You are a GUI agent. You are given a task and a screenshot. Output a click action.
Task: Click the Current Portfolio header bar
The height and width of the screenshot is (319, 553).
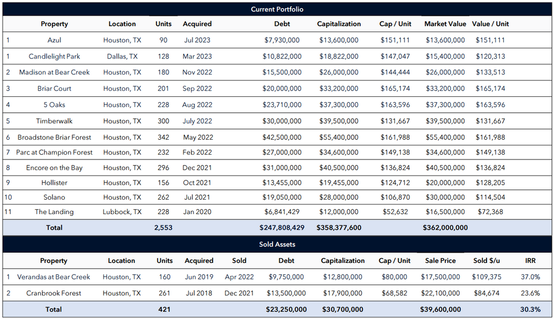click(277, 9)
